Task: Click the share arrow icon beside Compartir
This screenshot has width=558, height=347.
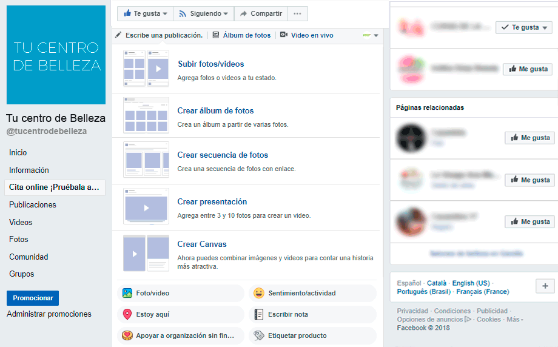Action: [x=243, y=13]
